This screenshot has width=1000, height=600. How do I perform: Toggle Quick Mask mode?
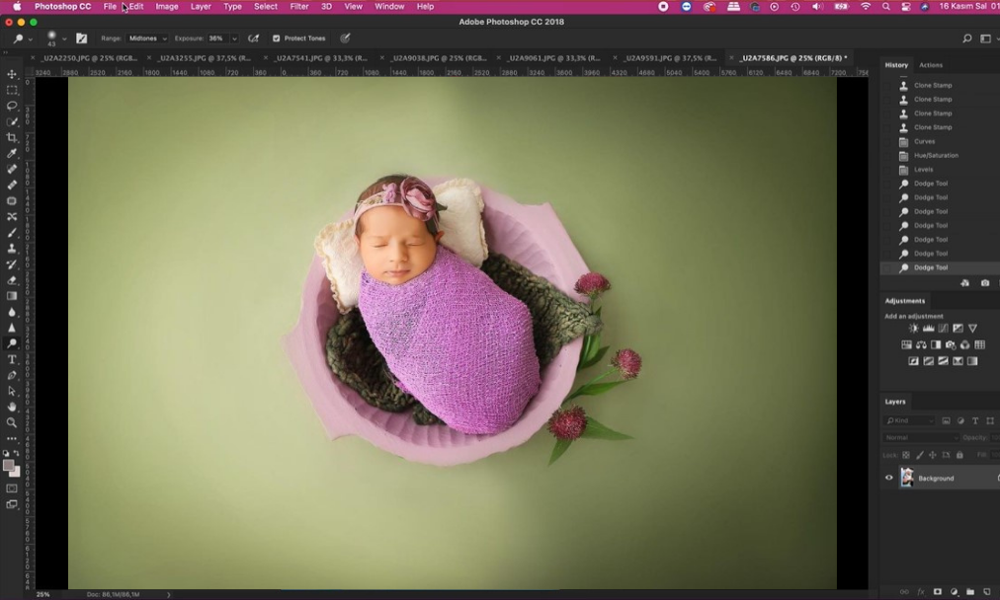(x=12, y=488)
